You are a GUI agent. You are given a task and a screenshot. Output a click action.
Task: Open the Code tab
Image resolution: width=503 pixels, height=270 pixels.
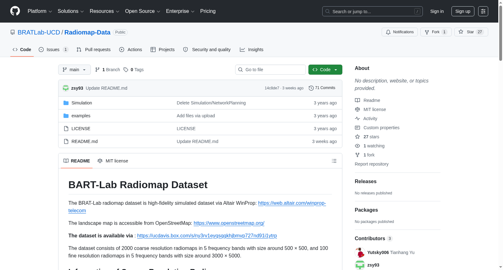tap(22, 50)
